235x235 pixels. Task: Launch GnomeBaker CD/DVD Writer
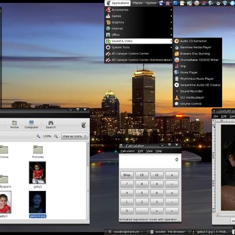197,60
